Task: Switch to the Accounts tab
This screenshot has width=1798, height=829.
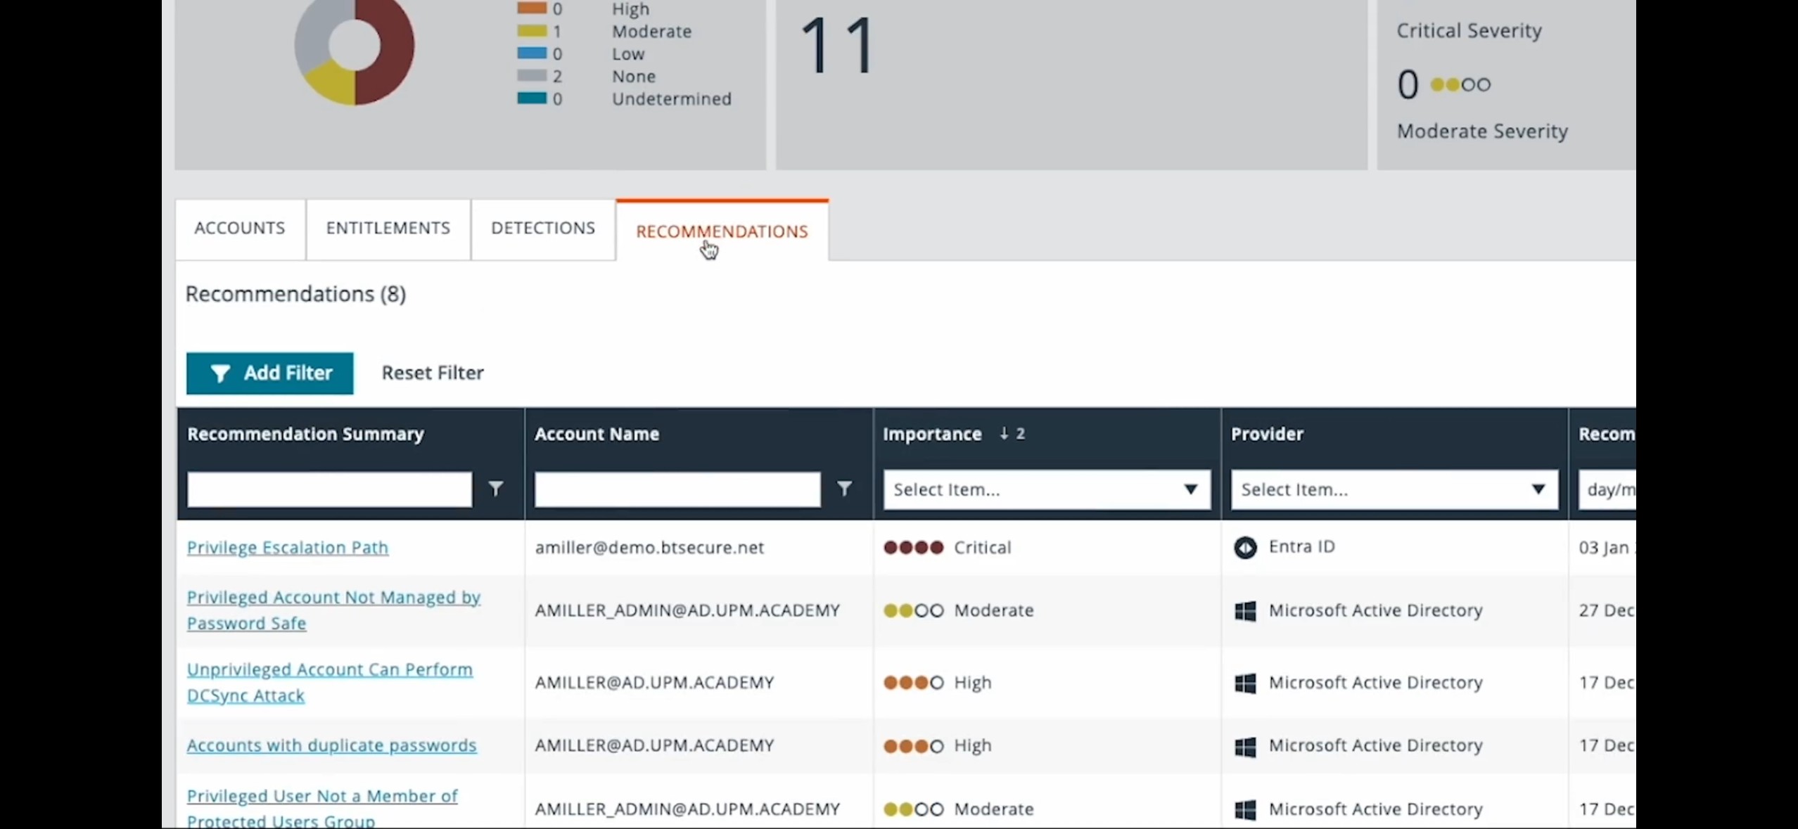Action: coord(240,229)
